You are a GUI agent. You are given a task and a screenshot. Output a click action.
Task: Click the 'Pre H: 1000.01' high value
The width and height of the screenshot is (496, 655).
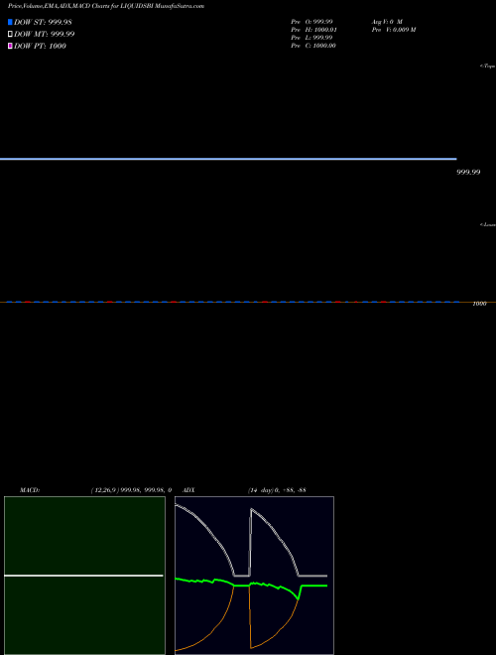point(313,30)
